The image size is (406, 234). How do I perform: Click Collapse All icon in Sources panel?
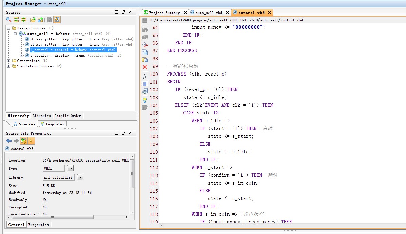(x=16, y=20)
